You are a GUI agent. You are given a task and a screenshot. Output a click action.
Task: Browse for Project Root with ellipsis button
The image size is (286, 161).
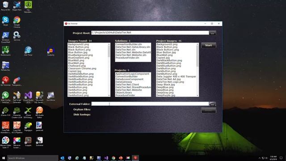point(212,33)
